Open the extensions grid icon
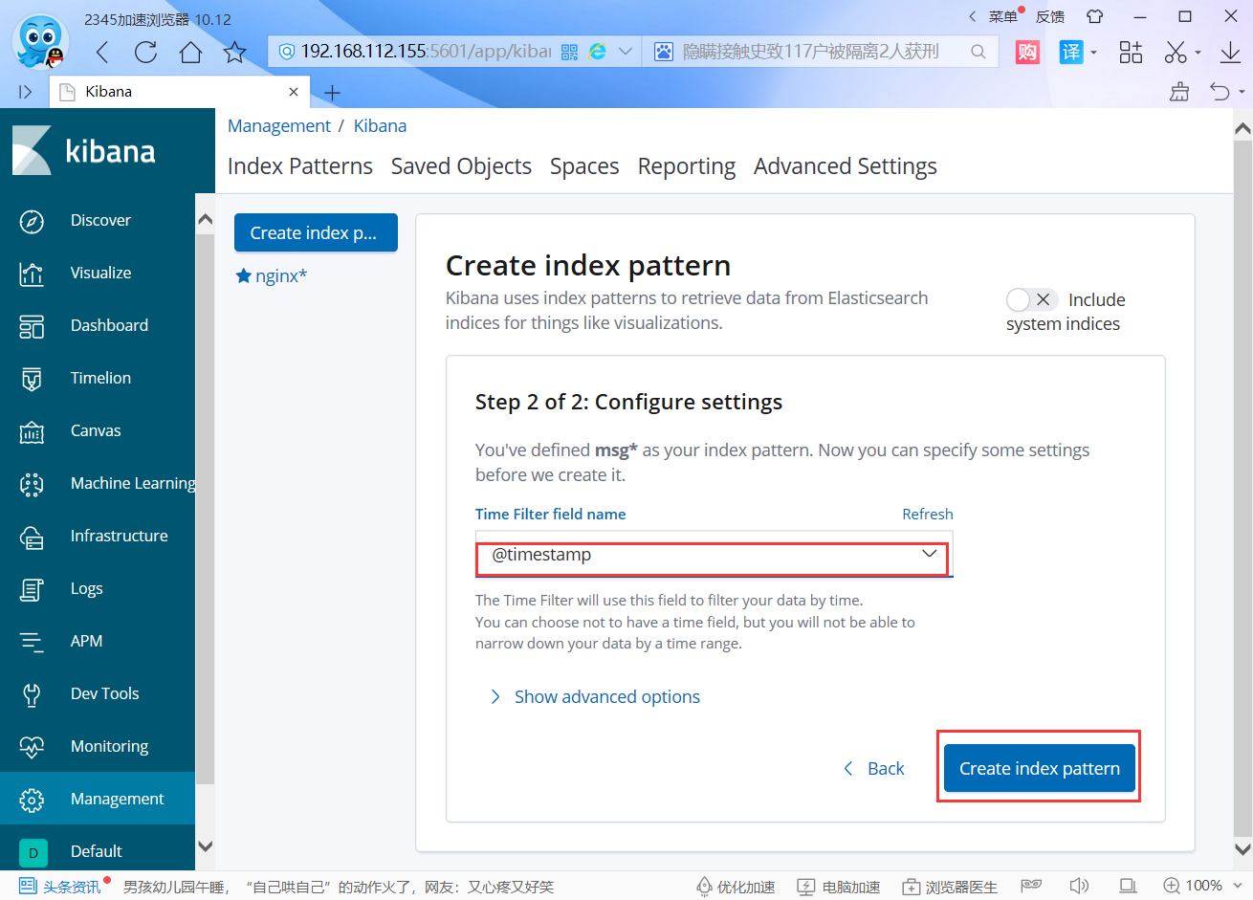Viewport: 1253px width, 900px height. click(x=1131, y=52)
